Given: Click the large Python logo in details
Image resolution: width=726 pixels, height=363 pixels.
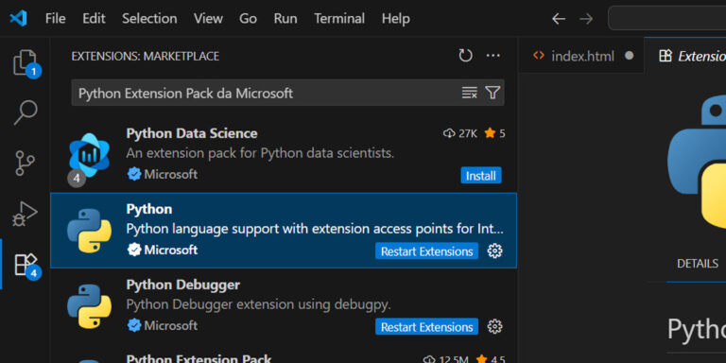Looking at the screenshot, I should (x=697, y=162).
